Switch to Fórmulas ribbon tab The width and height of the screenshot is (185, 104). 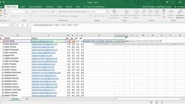[x=49, y=7]
